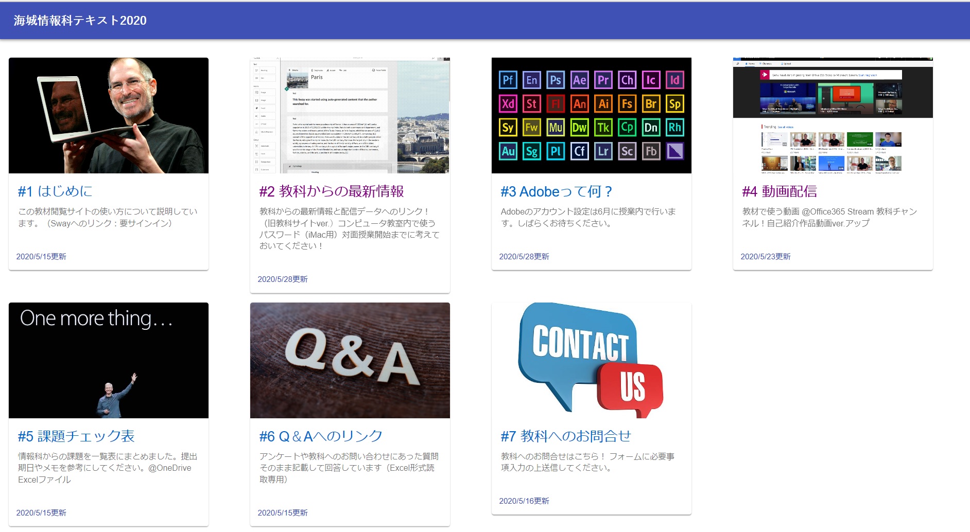Click the 海城情報科テキスト2020 header title
The height and width of the screenshot is (532, 970).
80,21
